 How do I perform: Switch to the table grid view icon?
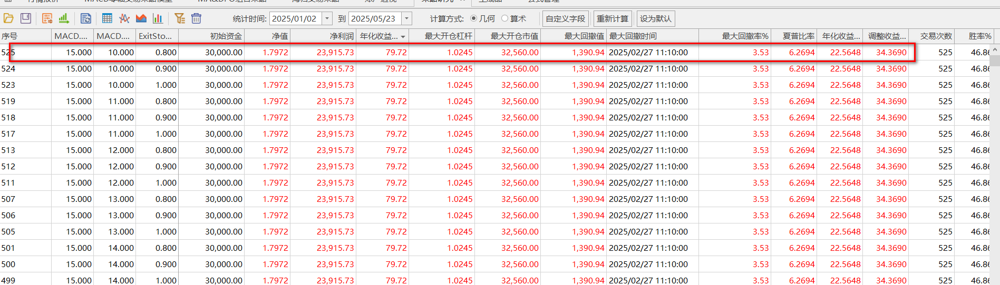[107, 18]
